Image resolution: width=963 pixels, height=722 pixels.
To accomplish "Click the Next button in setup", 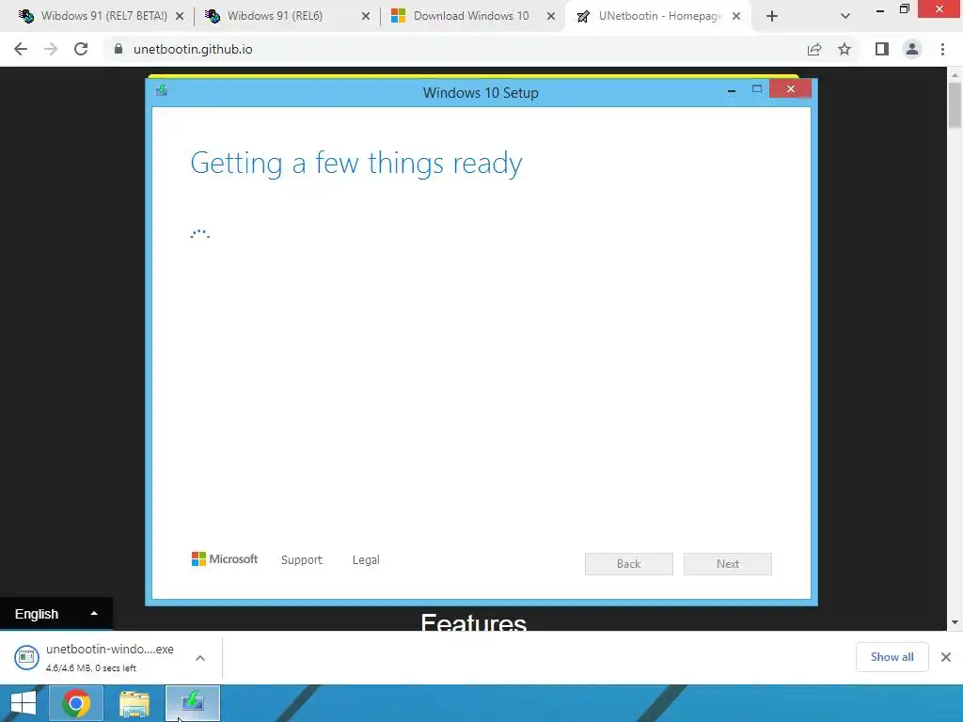I will pyautogui.click(x=728, y=564).
